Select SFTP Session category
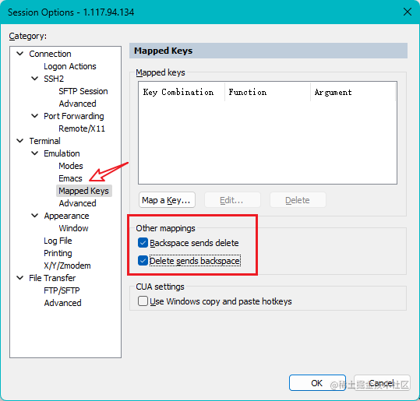Viewport: 420px width, 401px height. coord(83,91)
